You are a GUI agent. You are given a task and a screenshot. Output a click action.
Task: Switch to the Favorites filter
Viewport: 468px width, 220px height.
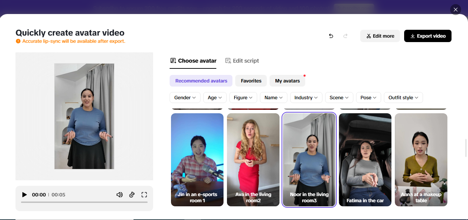click(251, 81)
